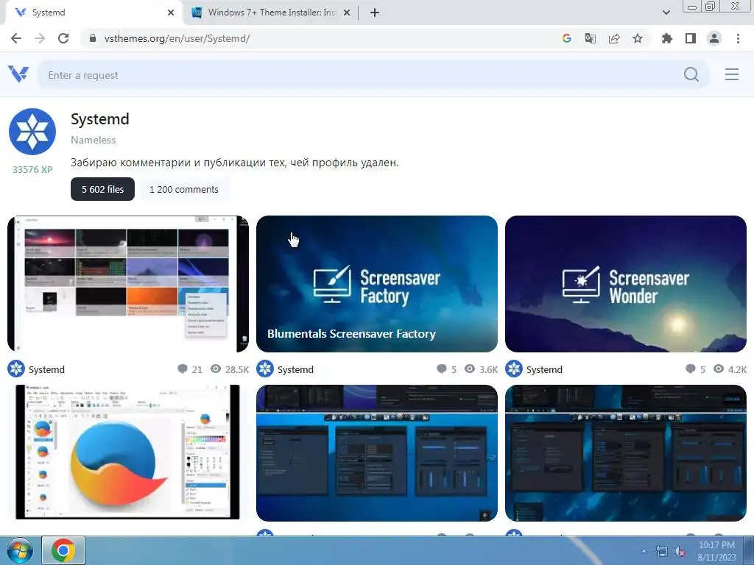
Task: Bookmark this page with the star
Action: coord(638,38)
